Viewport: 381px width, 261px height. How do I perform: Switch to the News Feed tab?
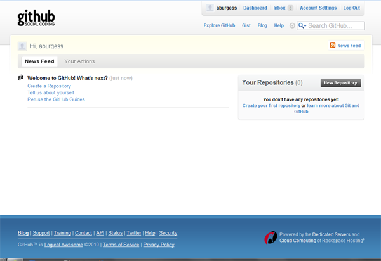point(39,61)
